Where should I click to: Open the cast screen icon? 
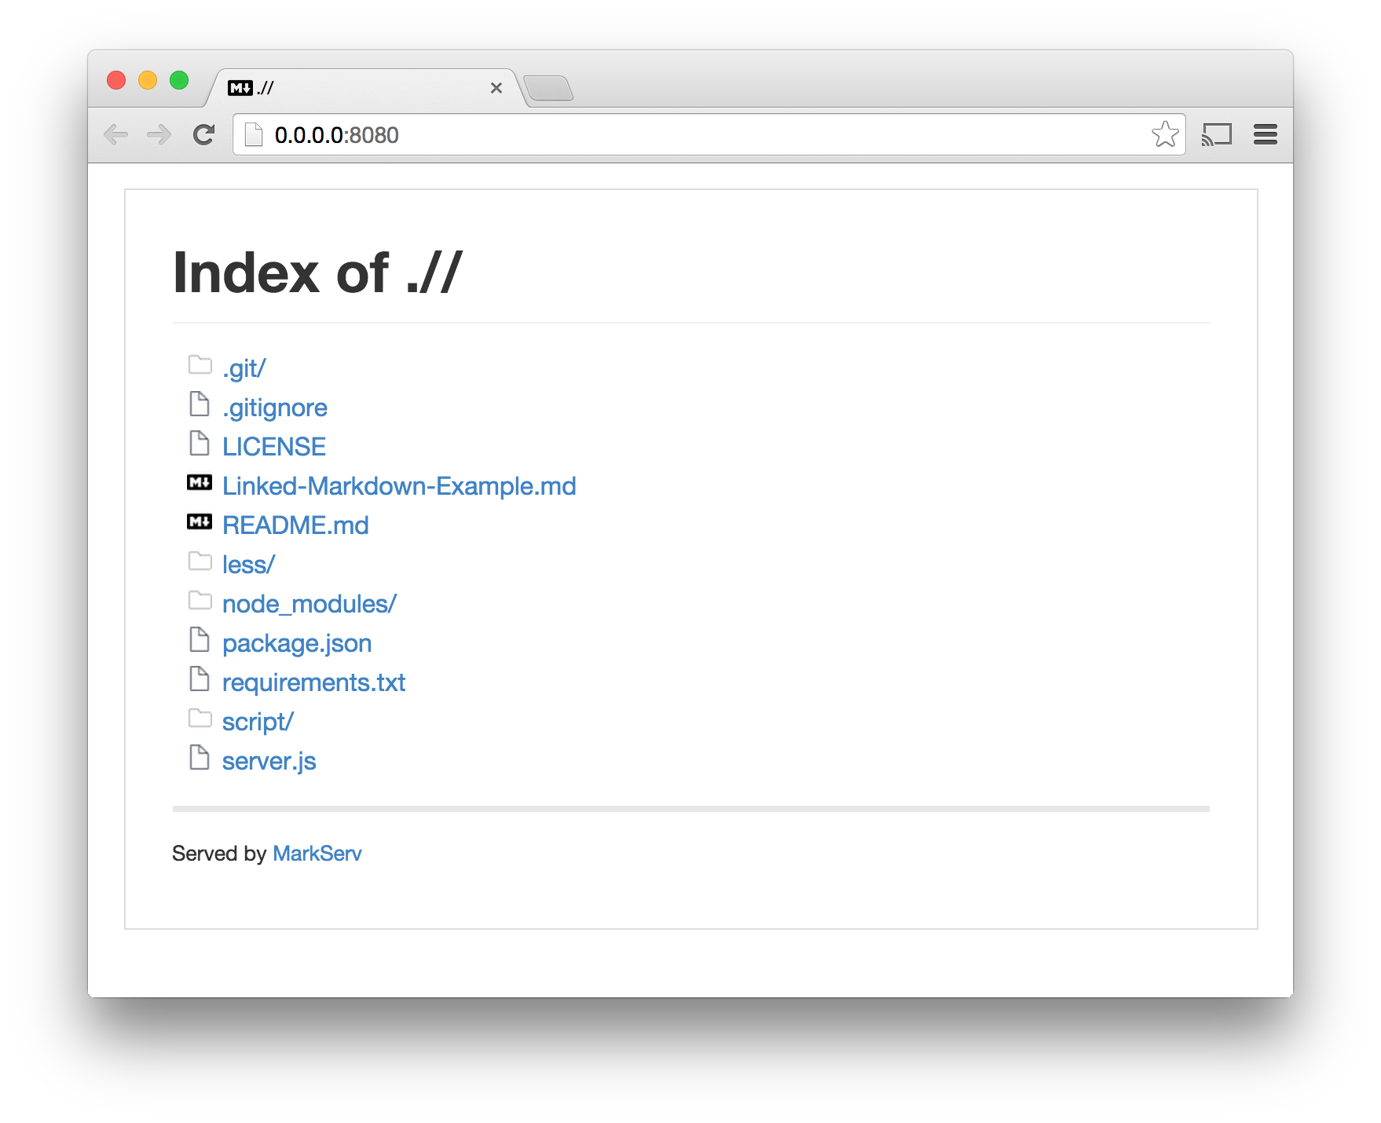(1216, 135)
